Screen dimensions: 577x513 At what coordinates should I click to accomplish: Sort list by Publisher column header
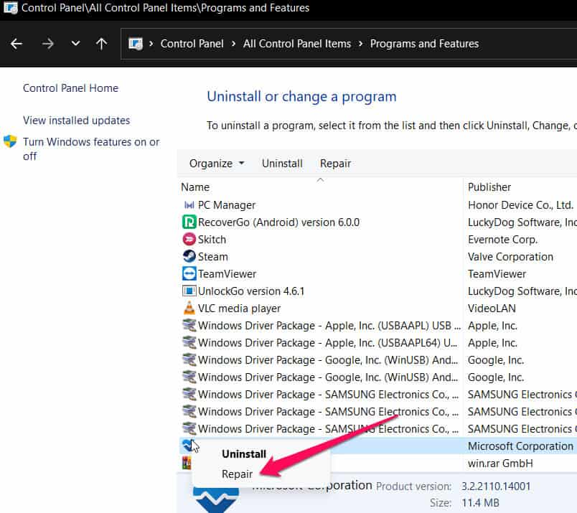point(489,187)
